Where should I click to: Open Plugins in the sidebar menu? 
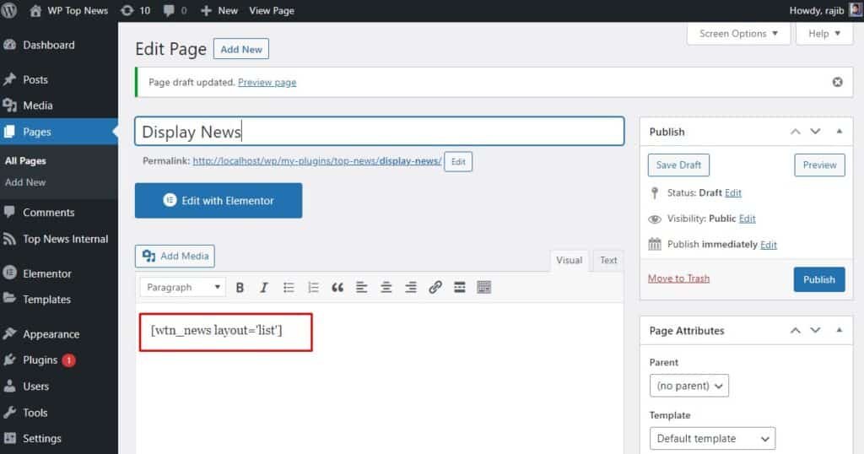[x=40, y=360]
